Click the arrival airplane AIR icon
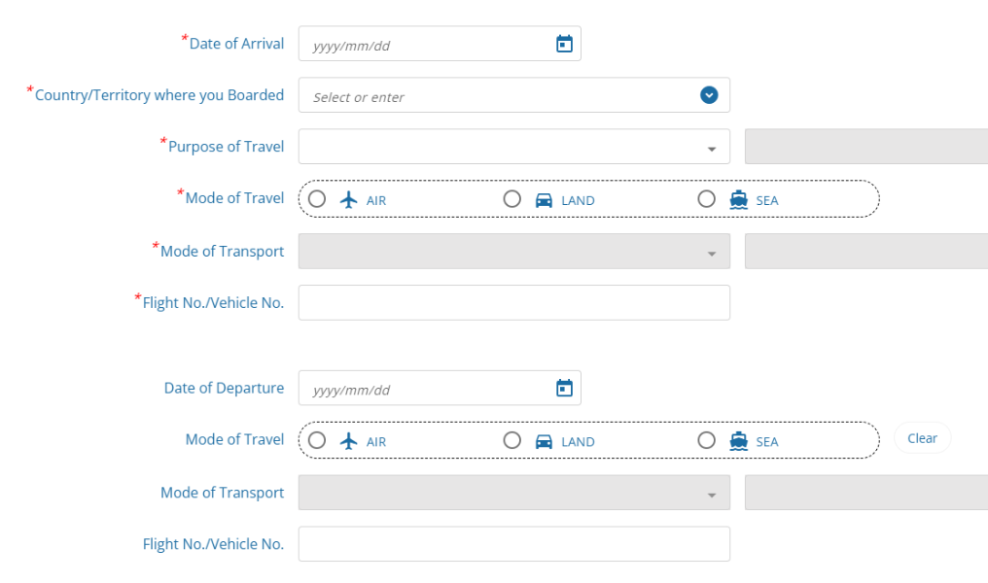The height and width of the screenshot is (583, 988). [x=348, y=199]
